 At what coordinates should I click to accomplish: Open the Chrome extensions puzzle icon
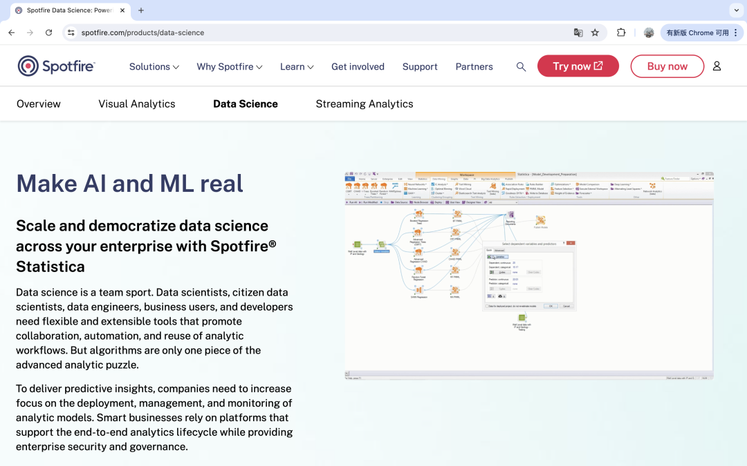click(x=621, y=32)
